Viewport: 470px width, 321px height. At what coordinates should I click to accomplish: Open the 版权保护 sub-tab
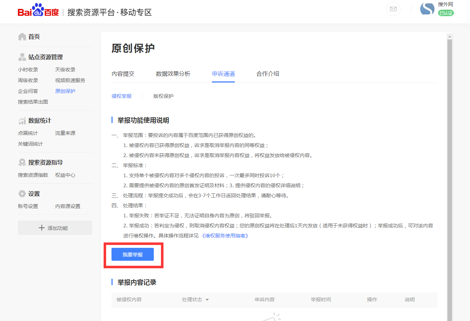[163, 96]
